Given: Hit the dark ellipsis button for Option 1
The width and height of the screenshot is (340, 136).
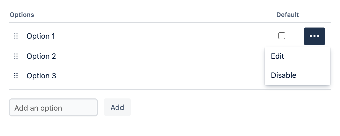Looking at the screenshot, I should click(314, 36).
